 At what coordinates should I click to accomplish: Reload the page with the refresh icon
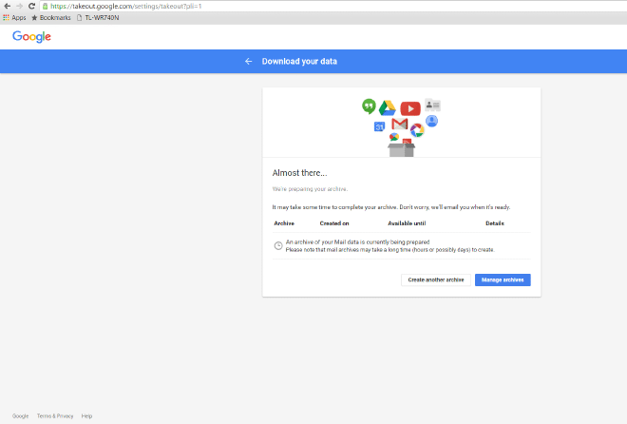31,6
